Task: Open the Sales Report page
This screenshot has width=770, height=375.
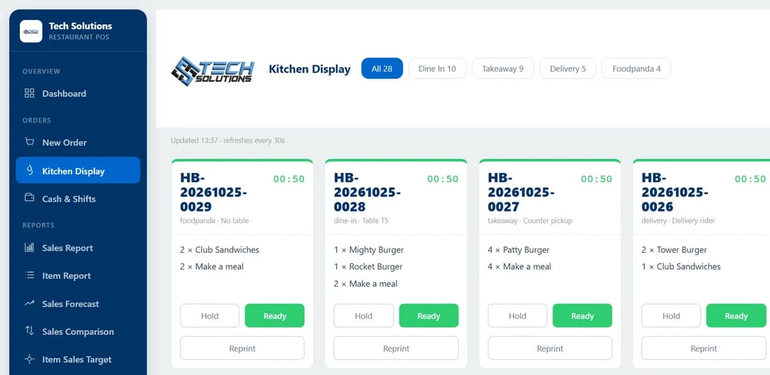Action: tap(78, 248)
